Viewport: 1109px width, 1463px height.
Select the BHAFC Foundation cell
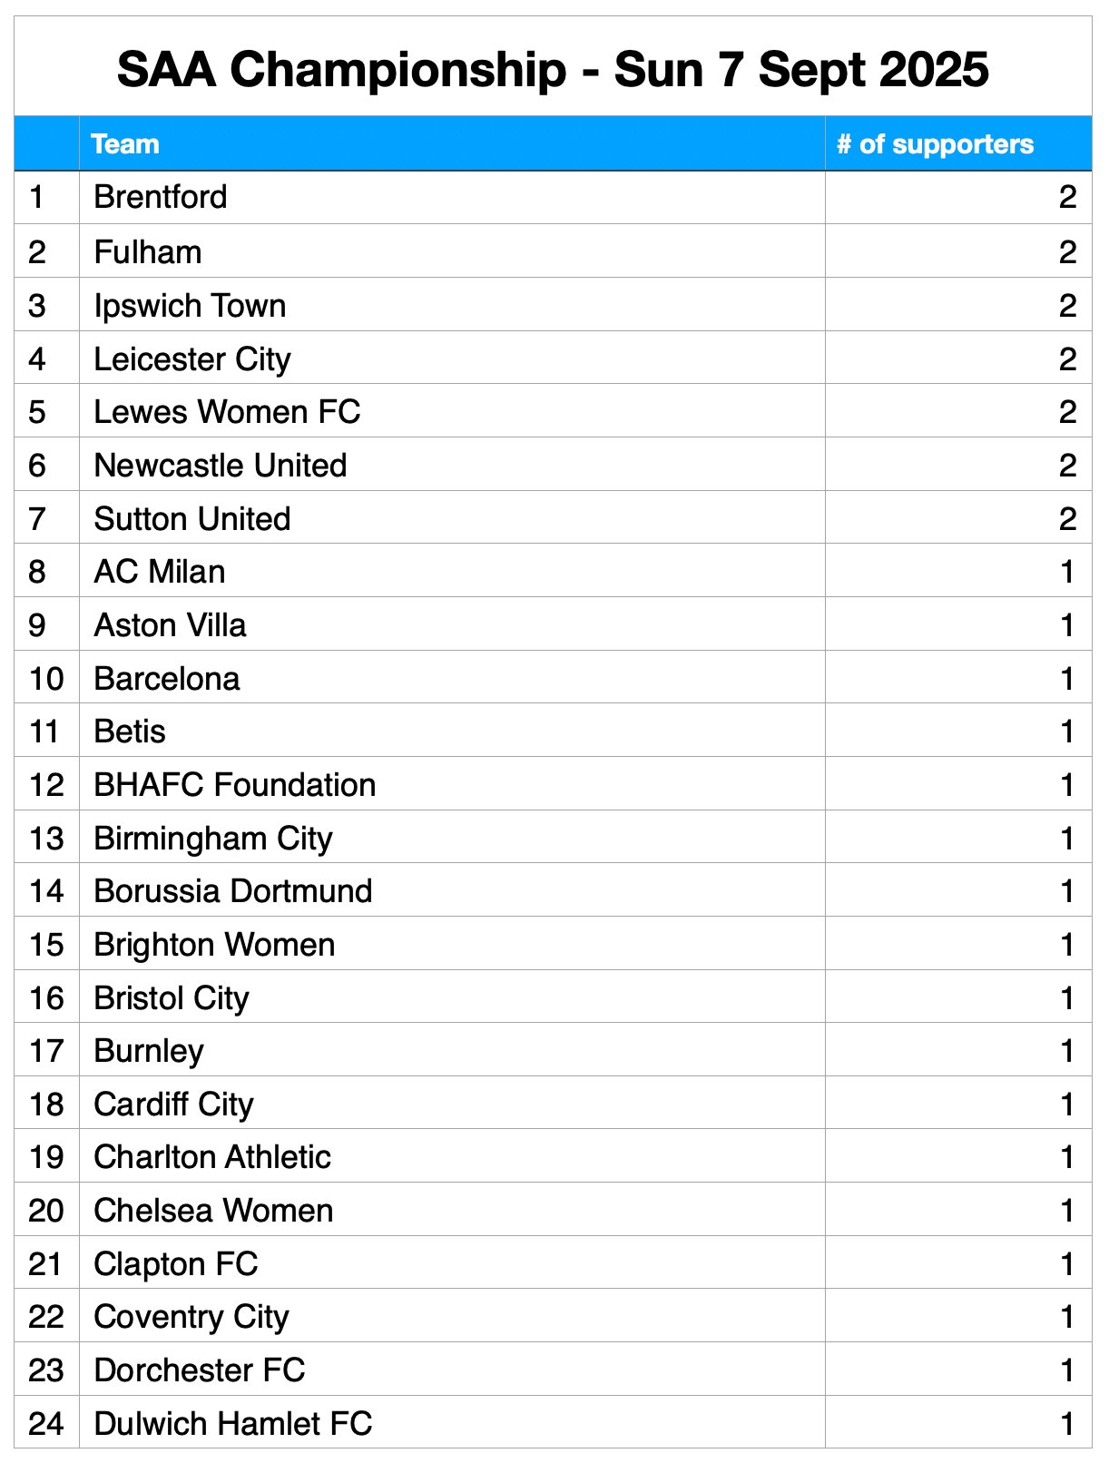235,785
